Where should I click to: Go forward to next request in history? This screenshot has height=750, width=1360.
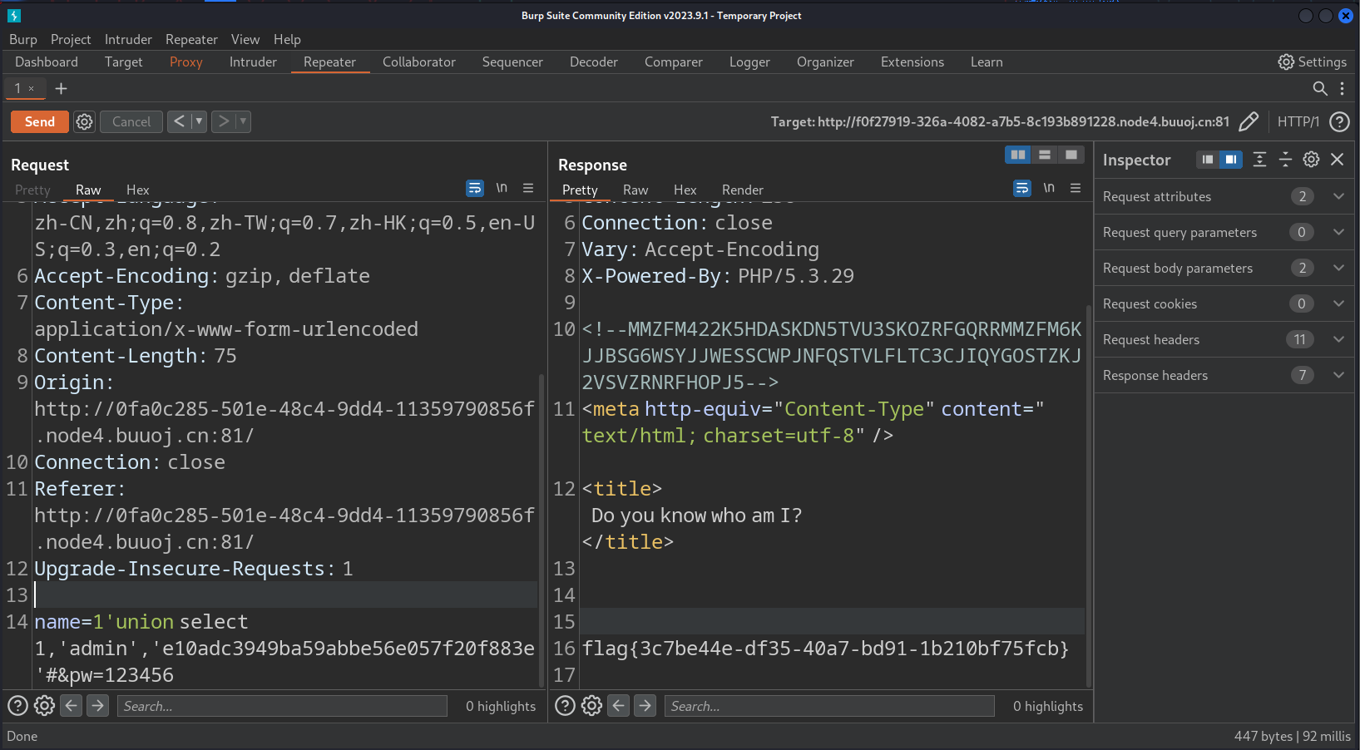coord(223,121)
